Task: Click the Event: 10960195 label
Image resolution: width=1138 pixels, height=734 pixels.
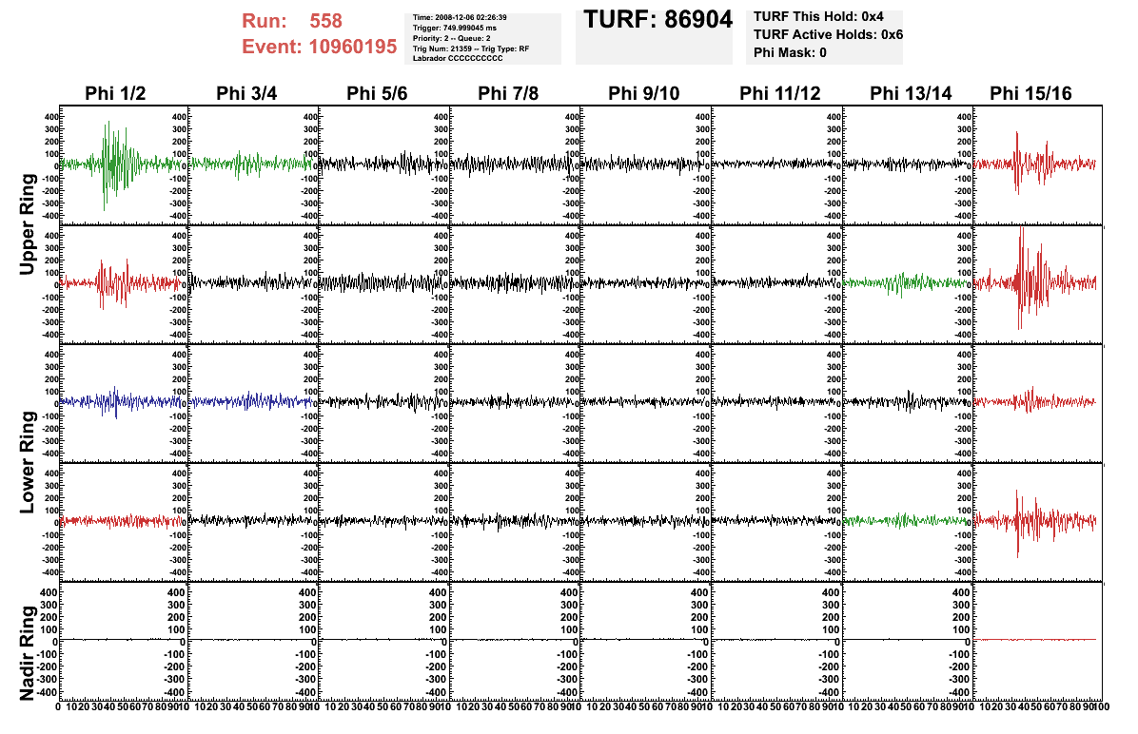Action: (320, 47)
